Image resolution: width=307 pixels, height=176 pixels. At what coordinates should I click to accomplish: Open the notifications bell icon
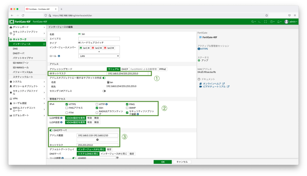tap(279, 22)
